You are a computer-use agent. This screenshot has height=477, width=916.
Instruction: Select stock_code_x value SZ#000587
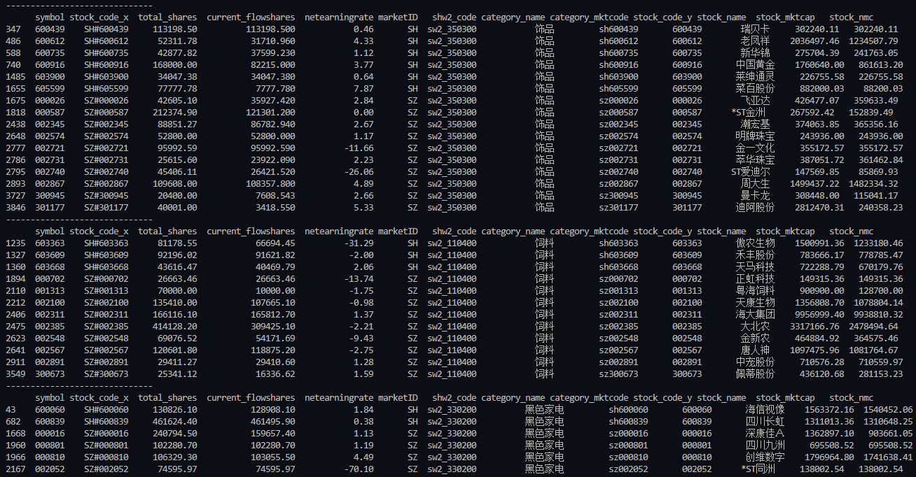106,113
